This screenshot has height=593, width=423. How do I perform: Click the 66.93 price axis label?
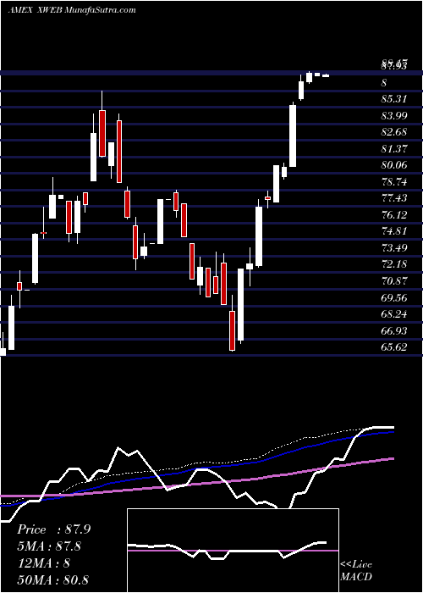point(394,331)
